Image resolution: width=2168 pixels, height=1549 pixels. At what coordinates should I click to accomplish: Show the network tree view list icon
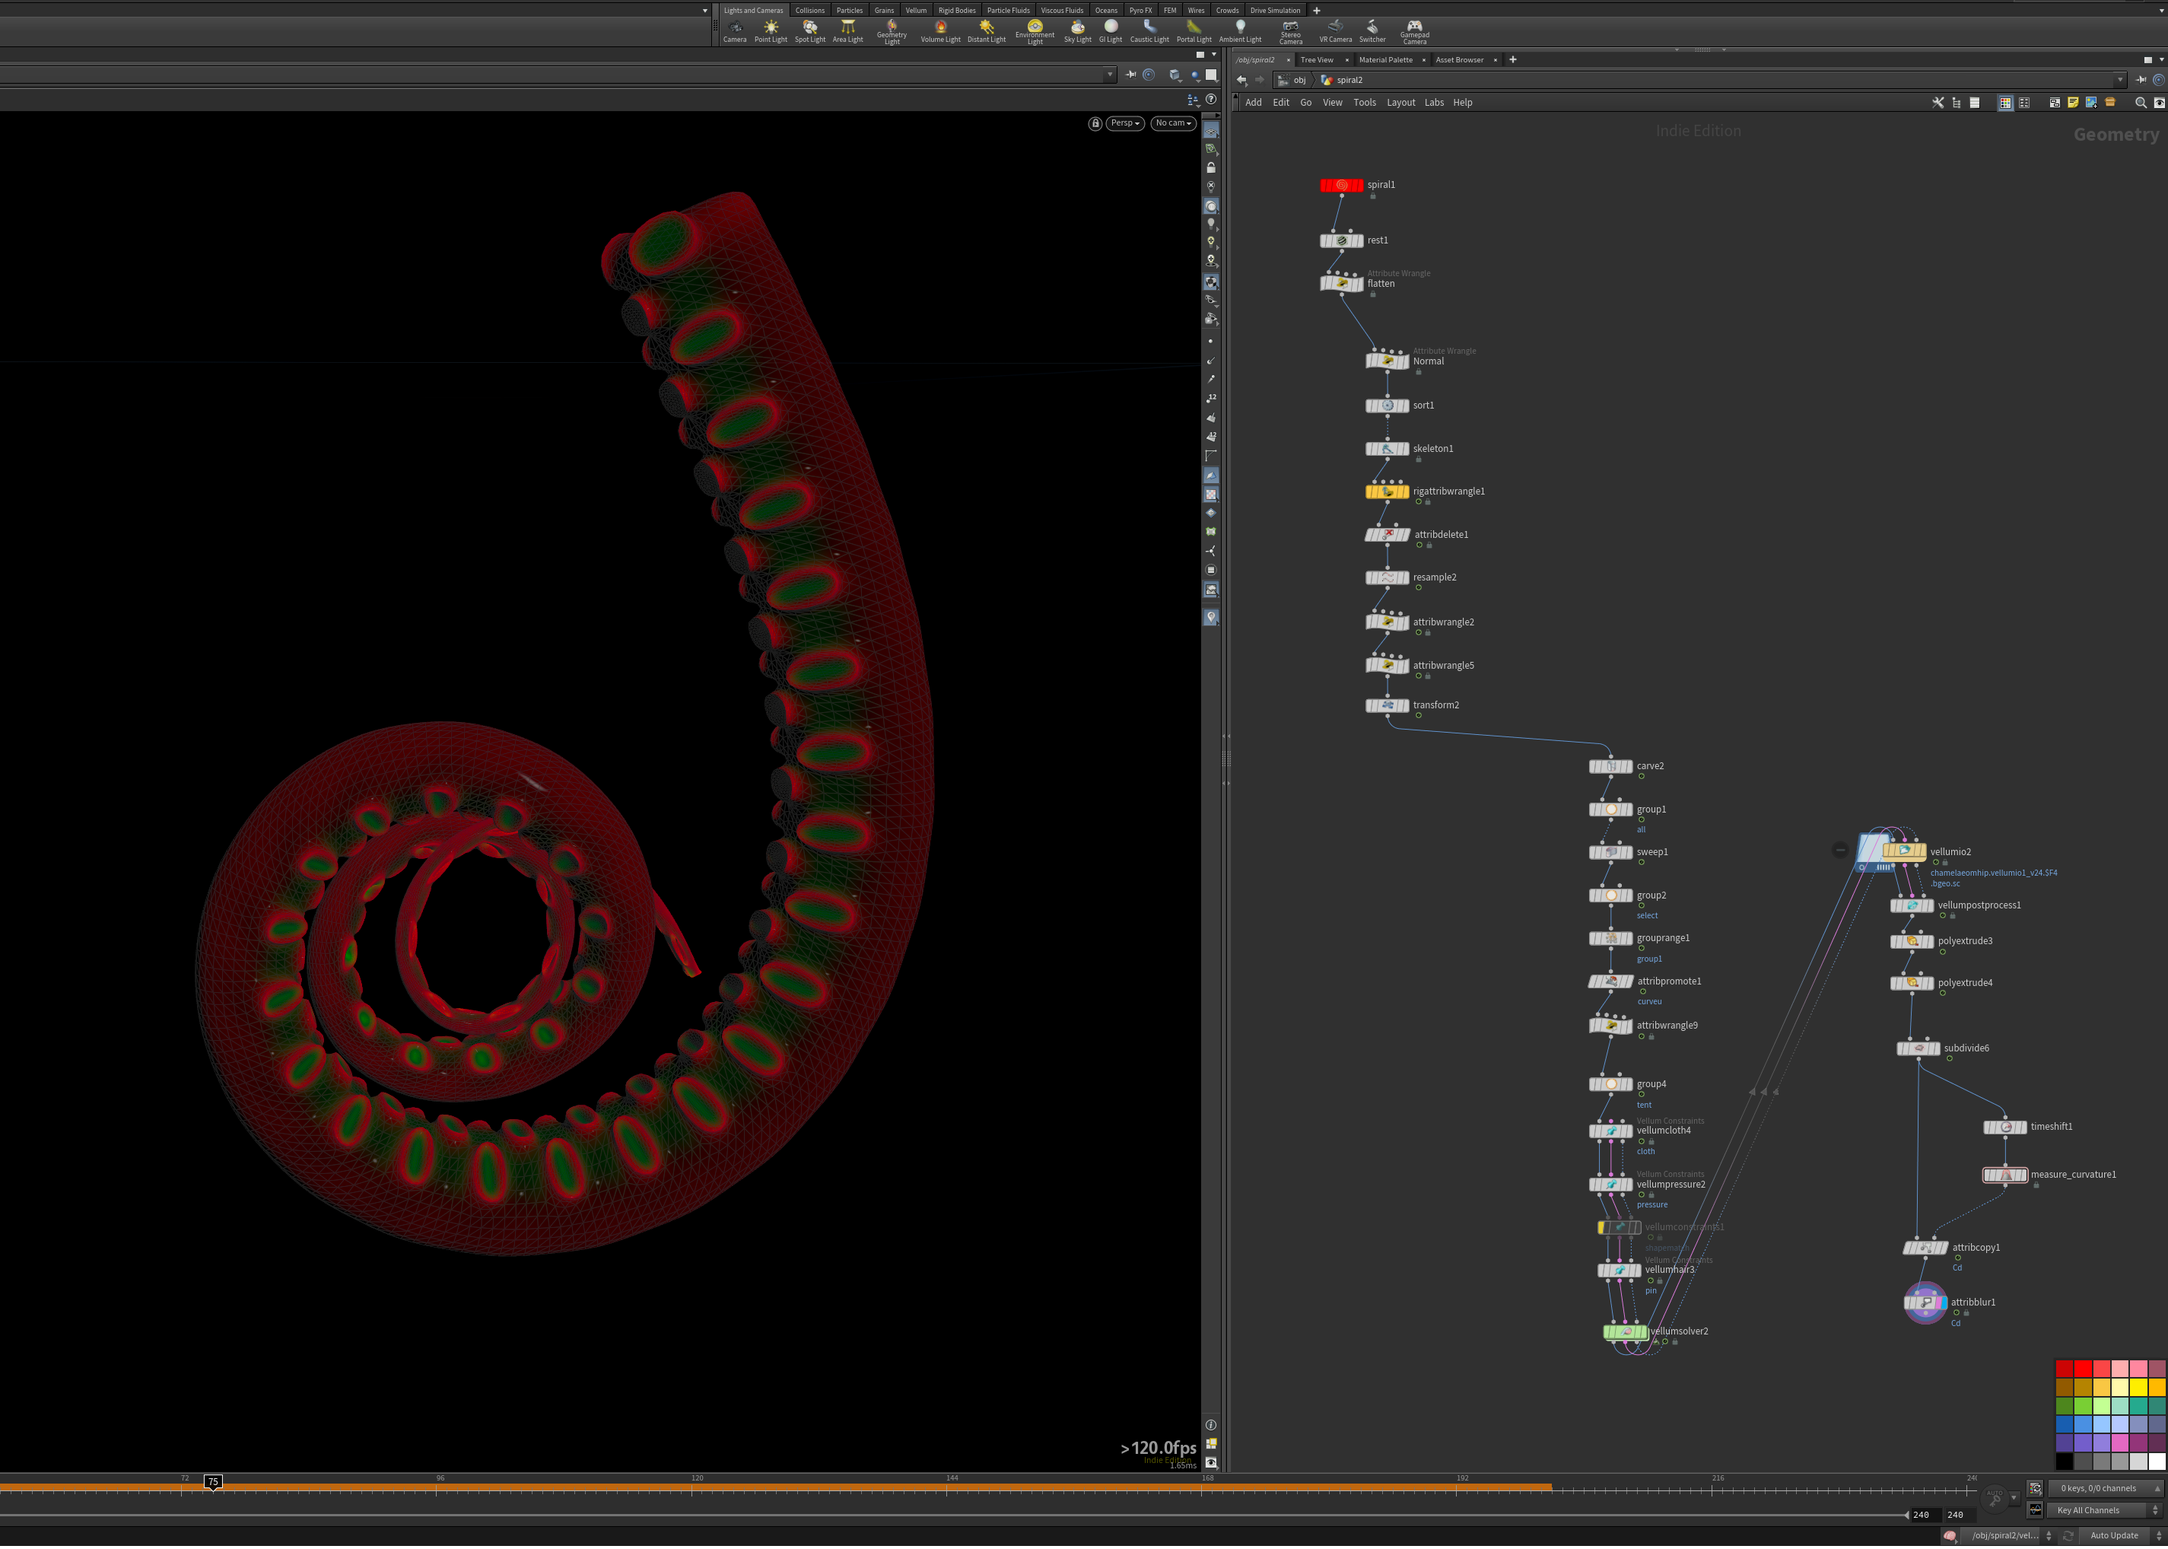tap(1957, 103)
